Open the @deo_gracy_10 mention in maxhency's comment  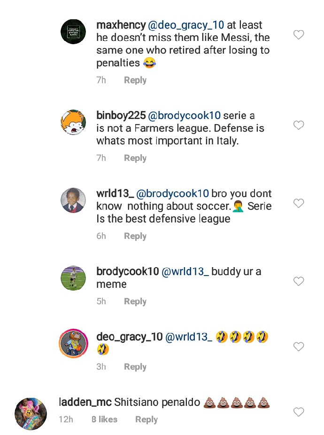coord(186,25)
